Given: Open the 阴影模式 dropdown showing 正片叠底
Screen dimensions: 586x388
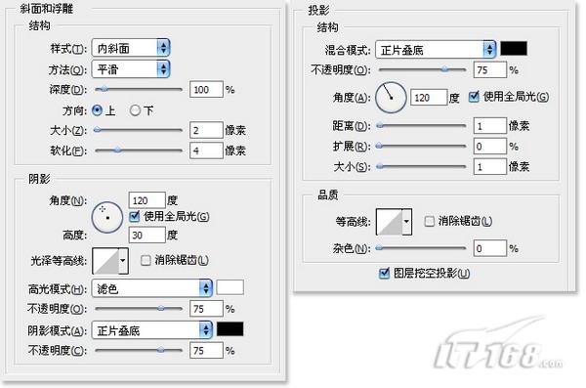Looking at the screenshot, I should coord(152,330).
